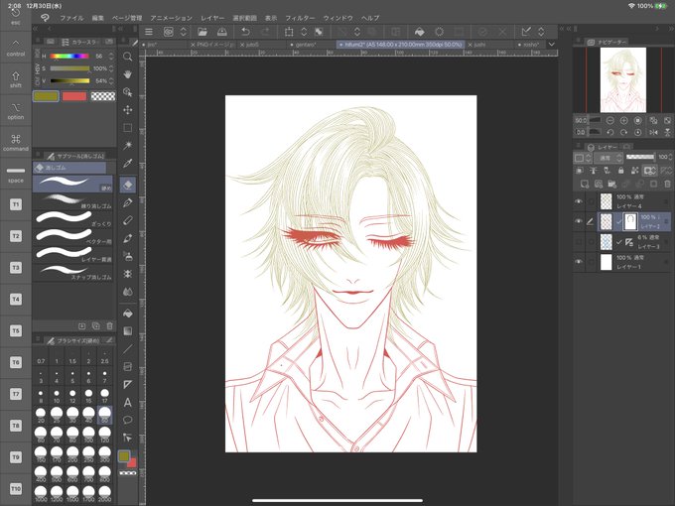Select the Gradient tool
This screenshot has height=506, width=675.
127,330
